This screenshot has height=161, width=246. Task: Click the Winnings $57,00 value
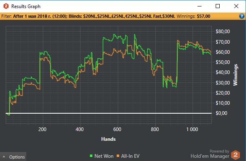point(204,16)
